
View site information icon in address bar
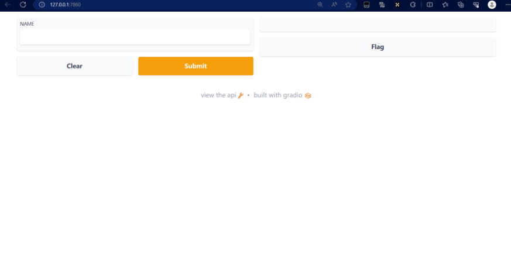coord(42,5)
